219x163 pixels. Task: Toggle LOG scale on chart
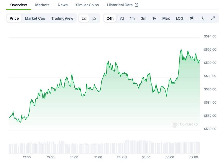click(179, 18)
